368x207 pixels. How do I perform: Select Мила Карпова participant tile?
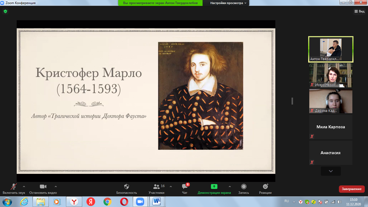click(x=331, y=127)
